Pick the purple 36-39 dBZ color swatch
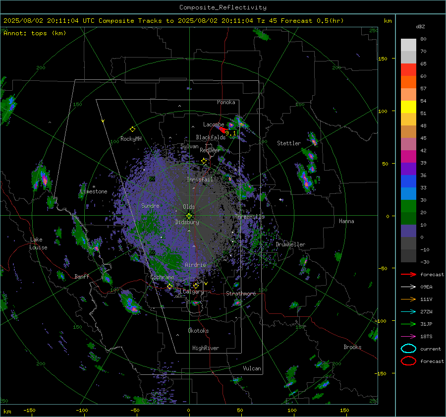 [408, 169]
